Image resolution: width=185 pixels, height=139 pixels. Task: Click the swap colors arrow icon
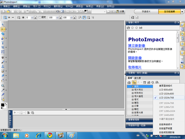pyautogui.click(x=6, y=104)
